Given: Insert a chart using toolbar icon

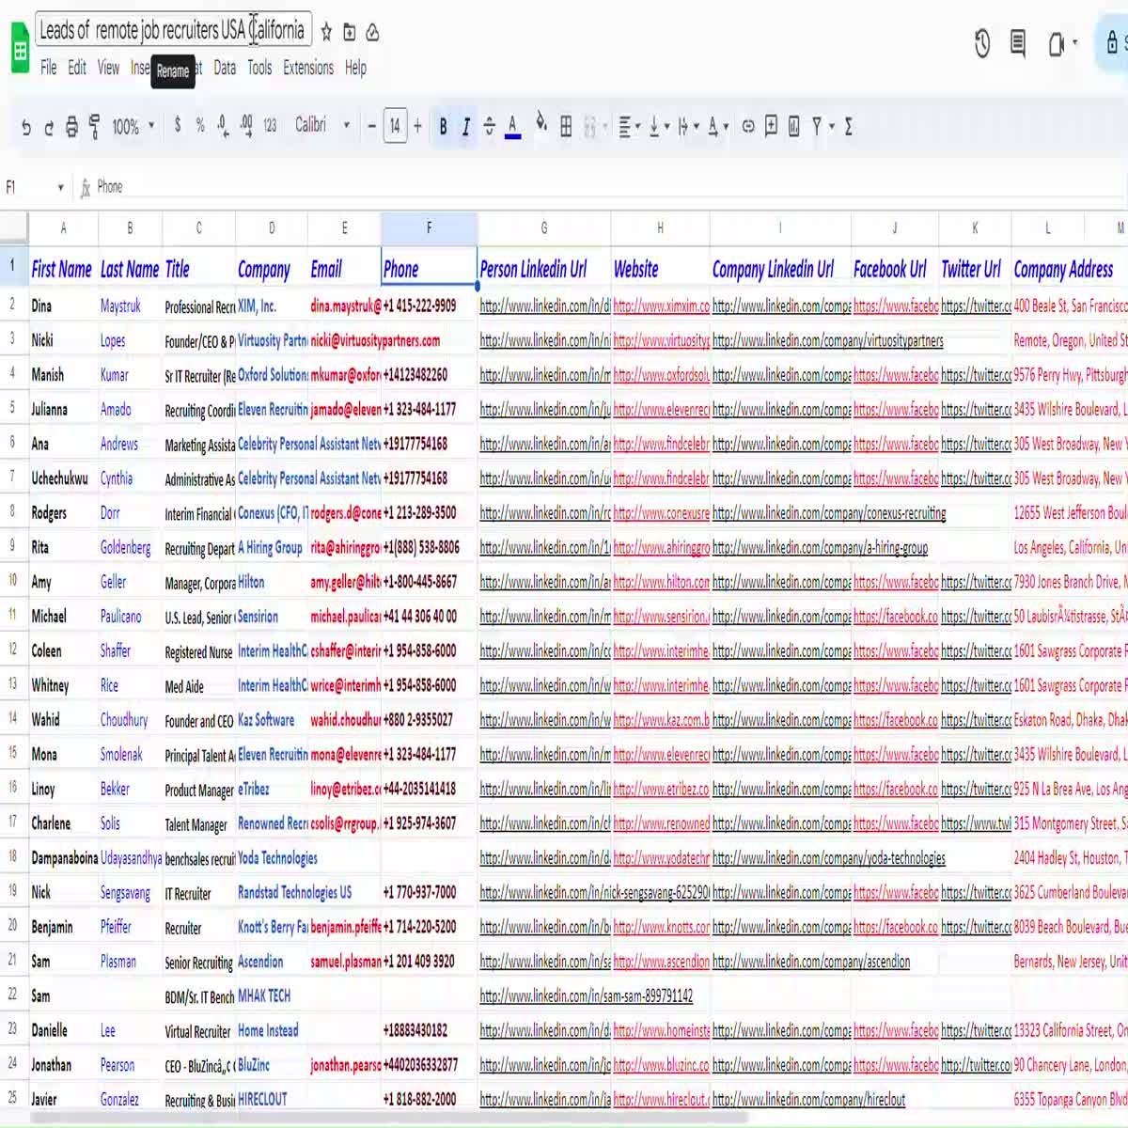Looking at the screenshot, I should point(793,127).
